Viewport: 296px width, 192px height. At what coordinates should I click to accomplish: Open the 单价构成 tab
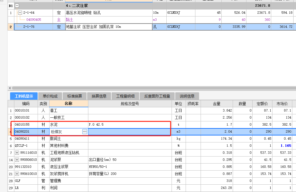50,96
